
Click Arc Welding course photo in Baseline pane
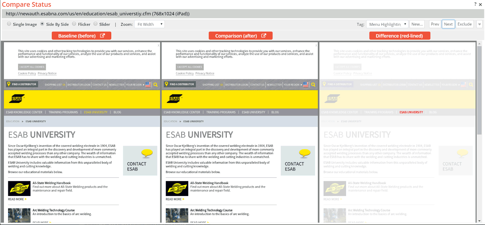point(19,215)
